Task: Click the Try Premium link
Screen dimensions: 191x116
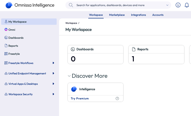Action: [80, 99]
